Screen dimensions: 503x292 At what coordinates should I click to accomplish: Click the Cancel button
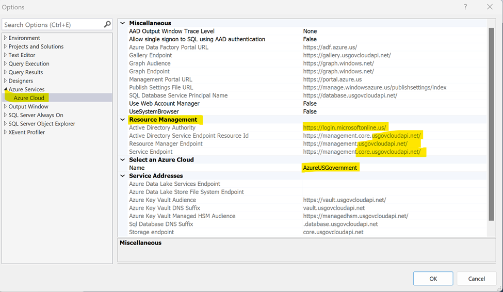pos(476,279)
